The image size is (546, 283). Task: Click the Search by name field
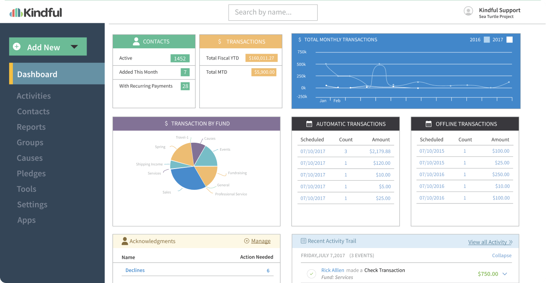[273, 12]
